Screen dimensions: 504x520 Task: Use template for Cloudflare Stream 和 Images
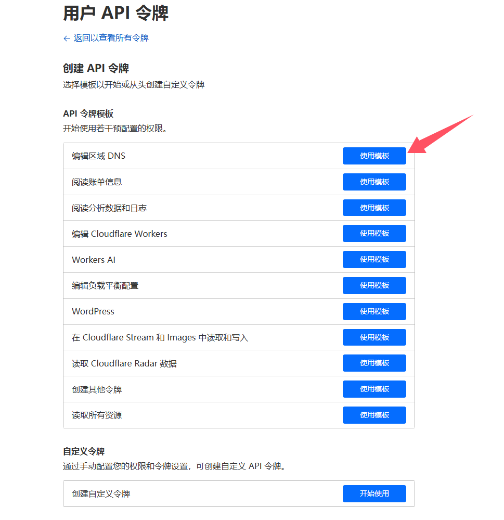click(x=374, y=337)
